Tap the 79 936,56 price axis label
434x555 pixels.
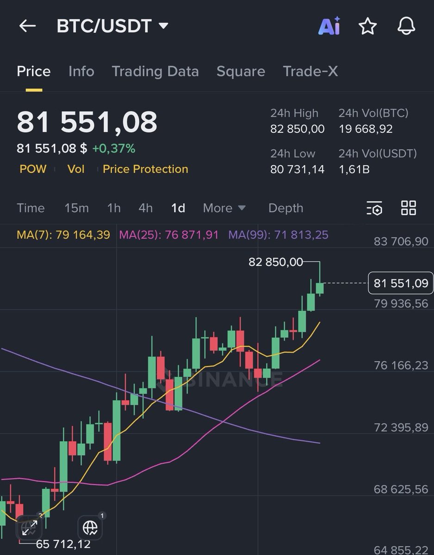pos(401,304)
